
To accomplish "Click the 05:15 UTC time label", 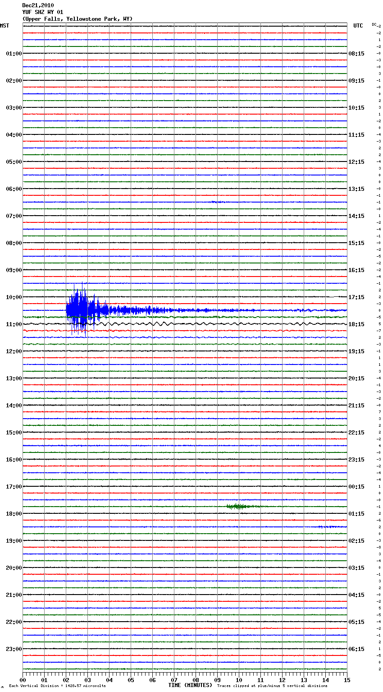I will click(356, 622).
